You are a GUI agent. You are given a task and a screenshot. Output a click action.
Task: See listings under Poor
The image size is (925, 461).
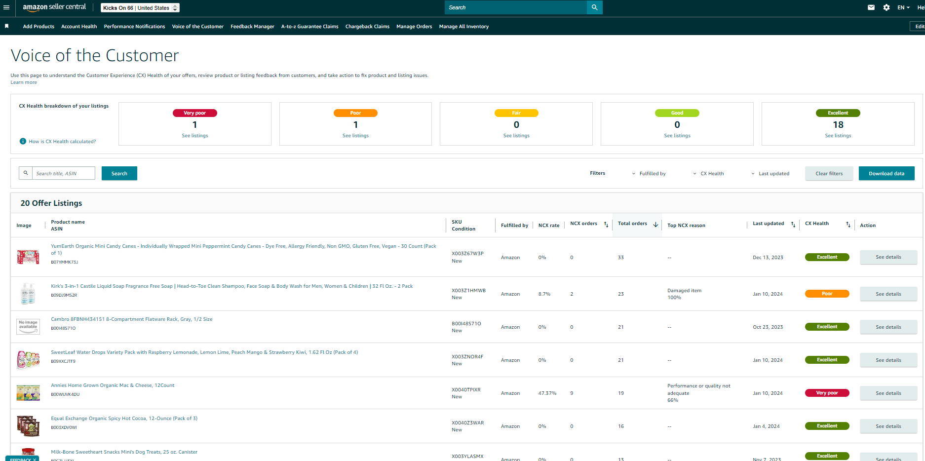[x=355, y=136]
